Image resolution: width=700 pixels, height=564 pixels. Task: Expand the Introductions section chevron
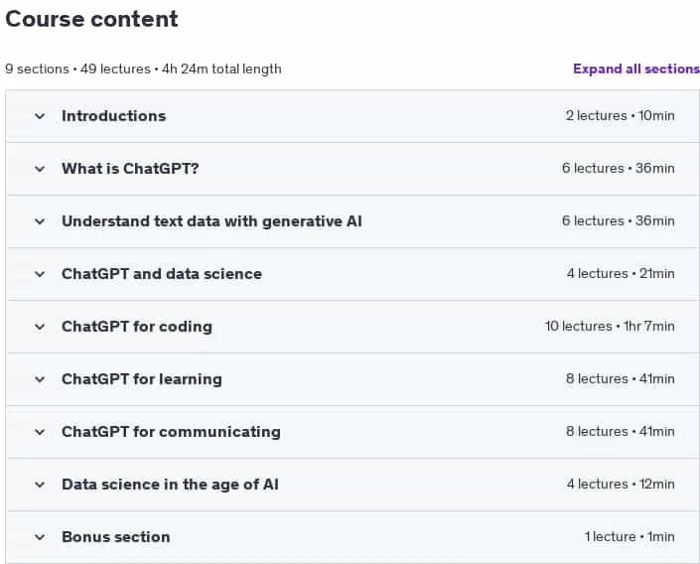click(x=40, y=116)
